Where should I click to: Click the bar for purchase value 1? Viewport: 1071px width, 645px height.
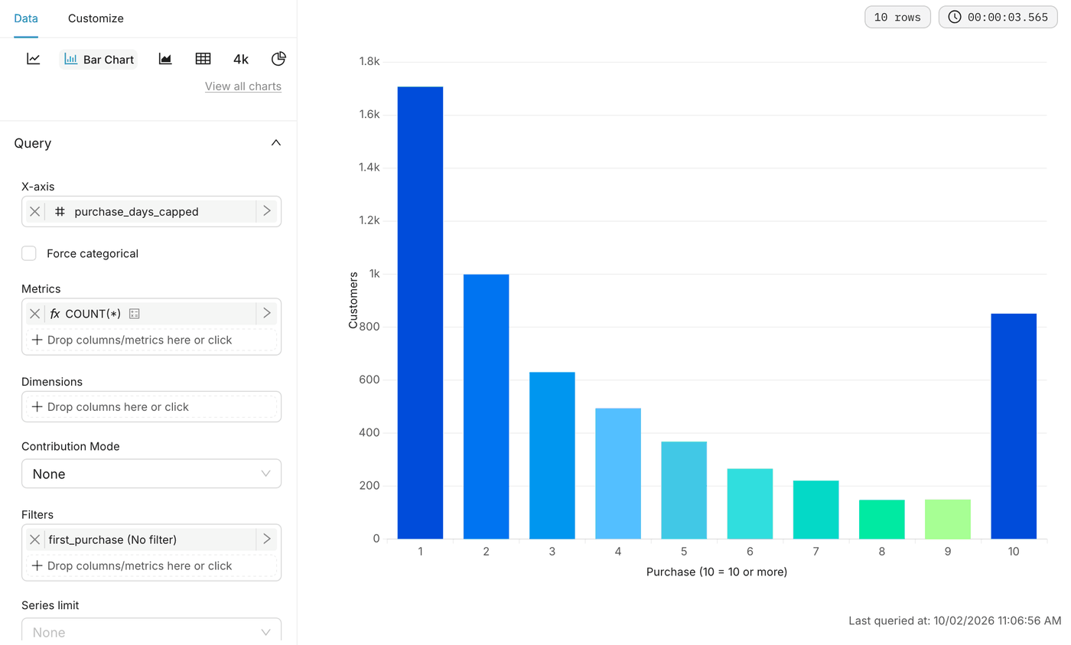click(420, 313)
